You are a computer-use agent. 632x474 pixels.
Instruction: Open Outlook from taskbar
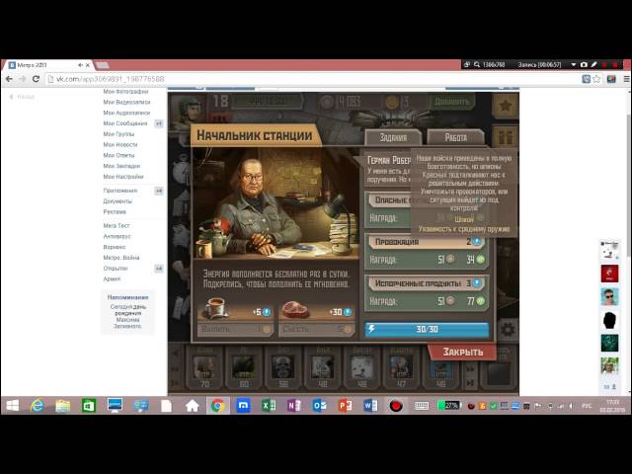(x=320, y=406)
